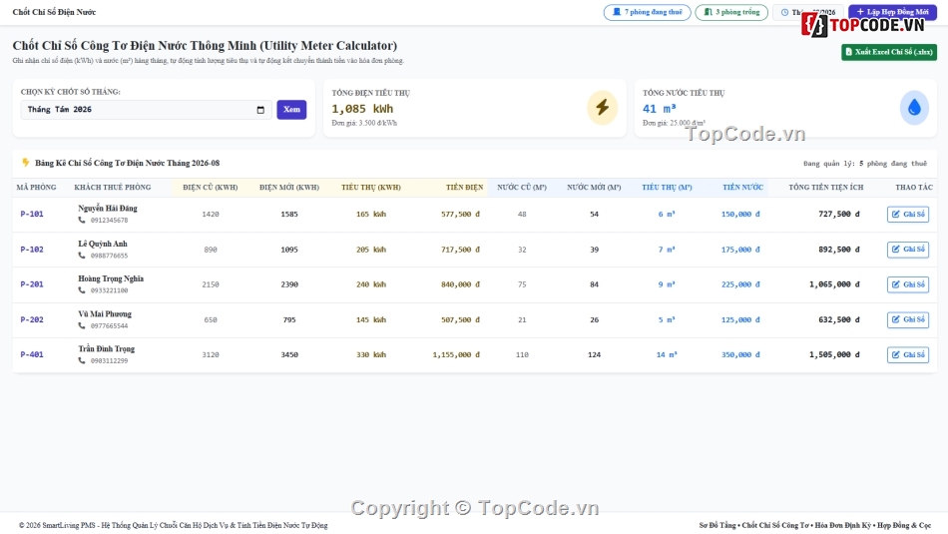Click total 727,500 đ for P-101
Image resolution: width=948 pixels, height=534 pixels.
click(838, 214)
